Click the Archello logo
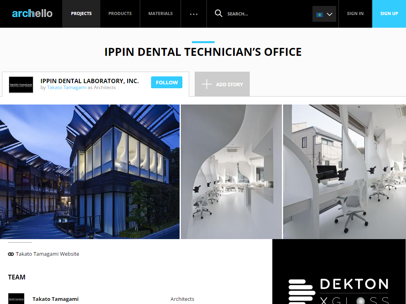Image resolution: width=406 pixels, height=304 pixels. [32, 13]
